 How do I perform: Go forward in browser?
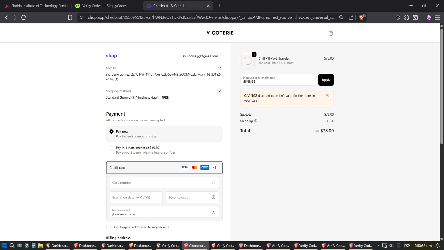point(15,17)
